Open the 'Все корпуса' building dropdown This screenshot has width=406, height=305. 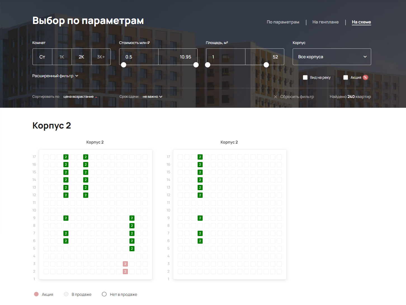332,57
